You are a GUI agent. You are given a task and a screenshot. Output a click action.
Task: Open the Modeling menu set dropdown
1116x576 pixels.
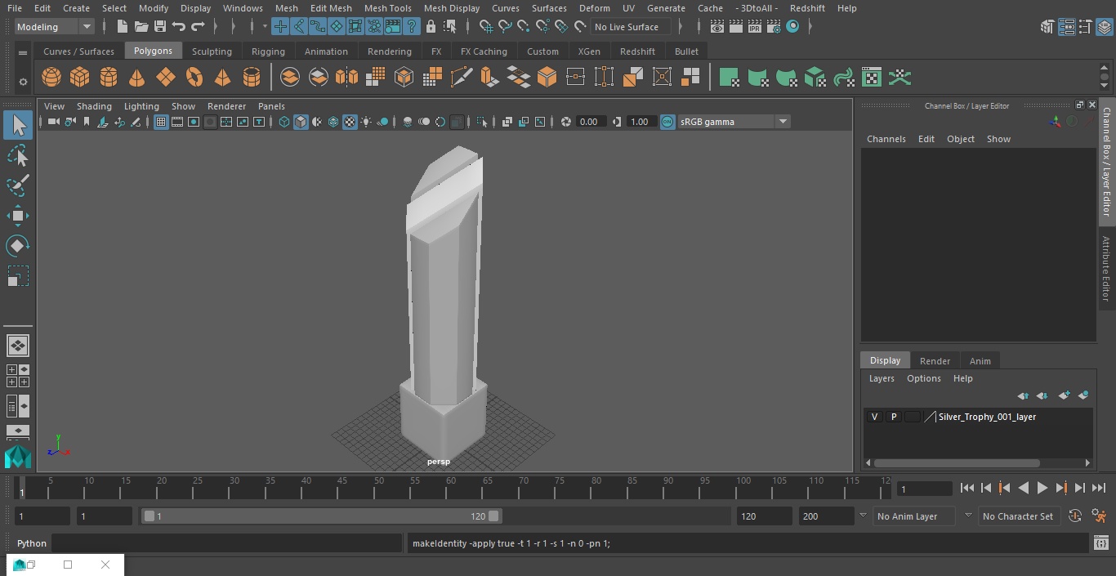point(55,27)
